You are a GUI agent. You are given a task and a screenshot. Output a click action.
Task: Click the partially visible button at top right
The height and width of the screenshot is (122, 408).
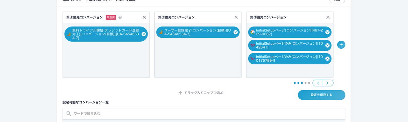tap(337, 1)
